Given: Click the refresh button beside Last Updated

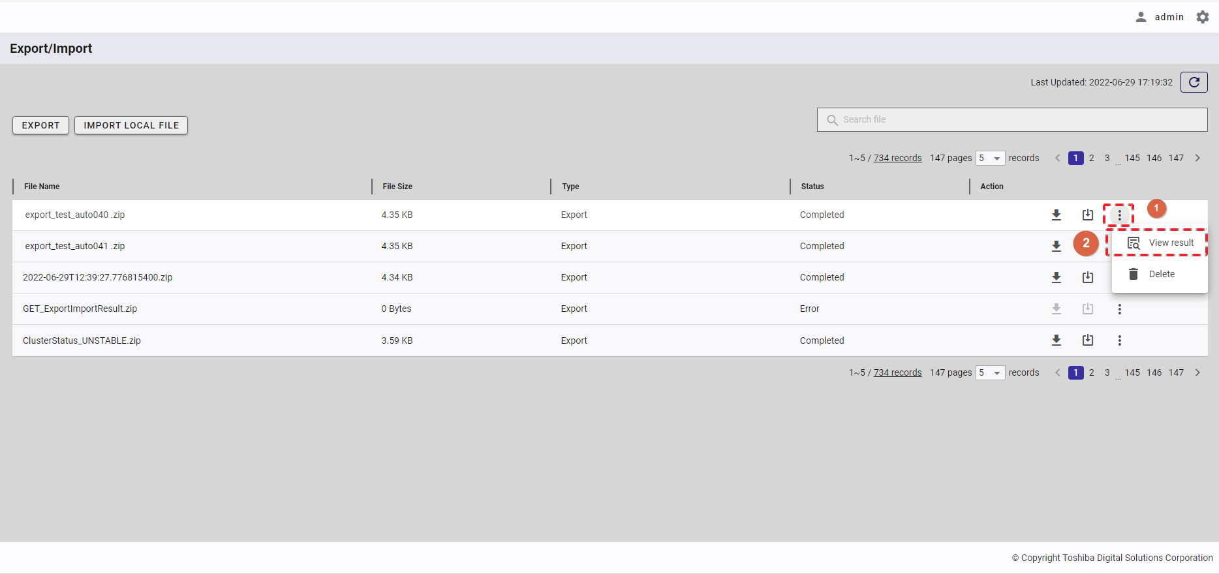Looking at the screenshot, I should [1194, 82].
